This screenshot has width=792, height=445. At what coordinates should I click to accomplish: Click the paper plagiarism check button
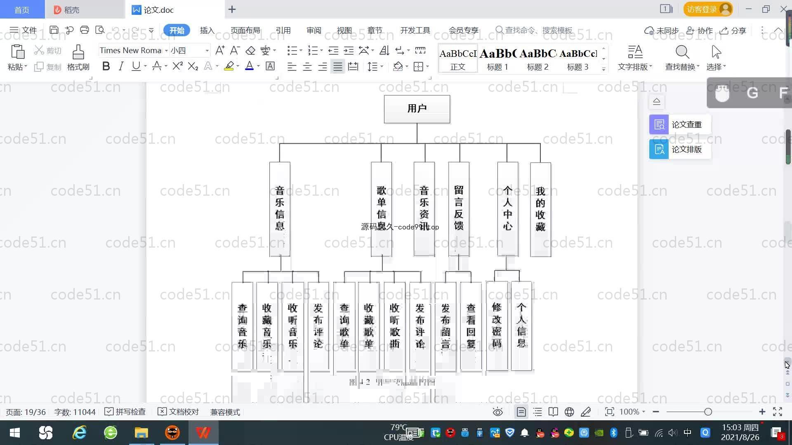click(x=680, y=124)
